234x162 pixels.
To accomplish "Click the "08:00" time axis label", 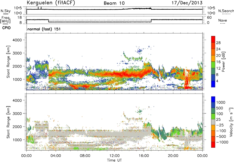I will 85,156.
